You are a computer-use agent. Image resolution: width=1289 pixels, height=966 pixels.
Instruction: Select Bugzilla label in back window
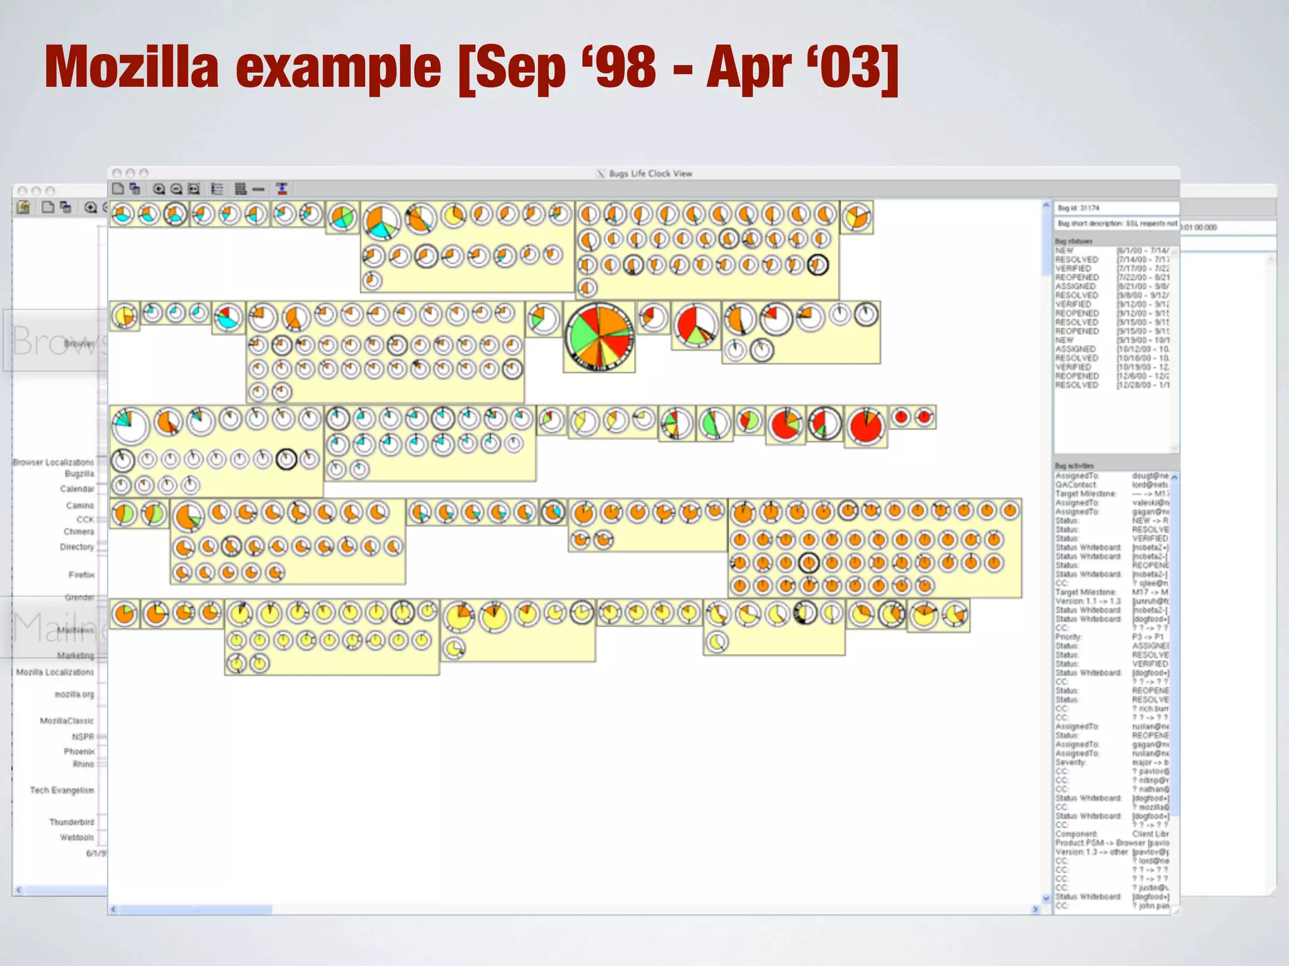pyautogui.click(x=79, y=474)
